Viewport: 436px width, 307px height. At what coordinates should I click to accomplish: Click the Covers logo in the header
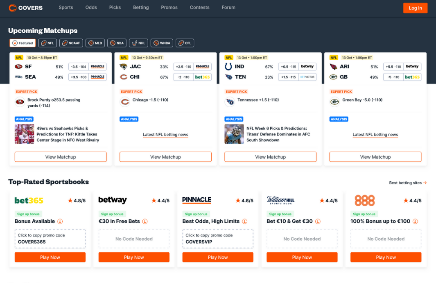point(25,8)
